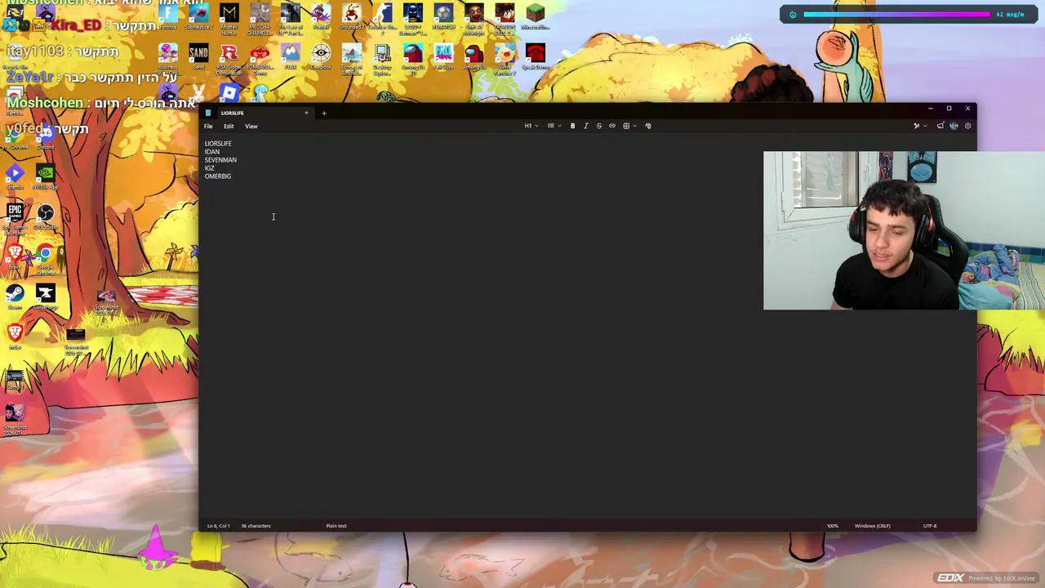This screenshot has width=1045, height=588.
Task: Add a new Notepad tab
Action: click(324, 113)
